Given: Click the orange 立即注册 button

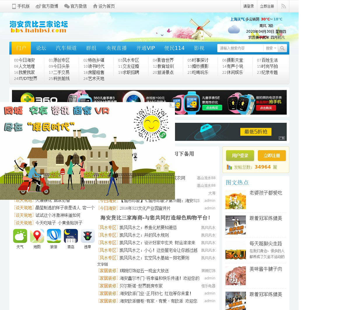Looking at the screenshot, I should point(272,155).
